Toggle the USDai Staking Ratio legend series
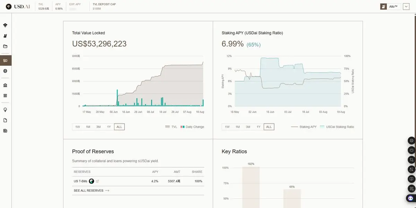Screen dimensions: 416x208 (x=337, y=127)
